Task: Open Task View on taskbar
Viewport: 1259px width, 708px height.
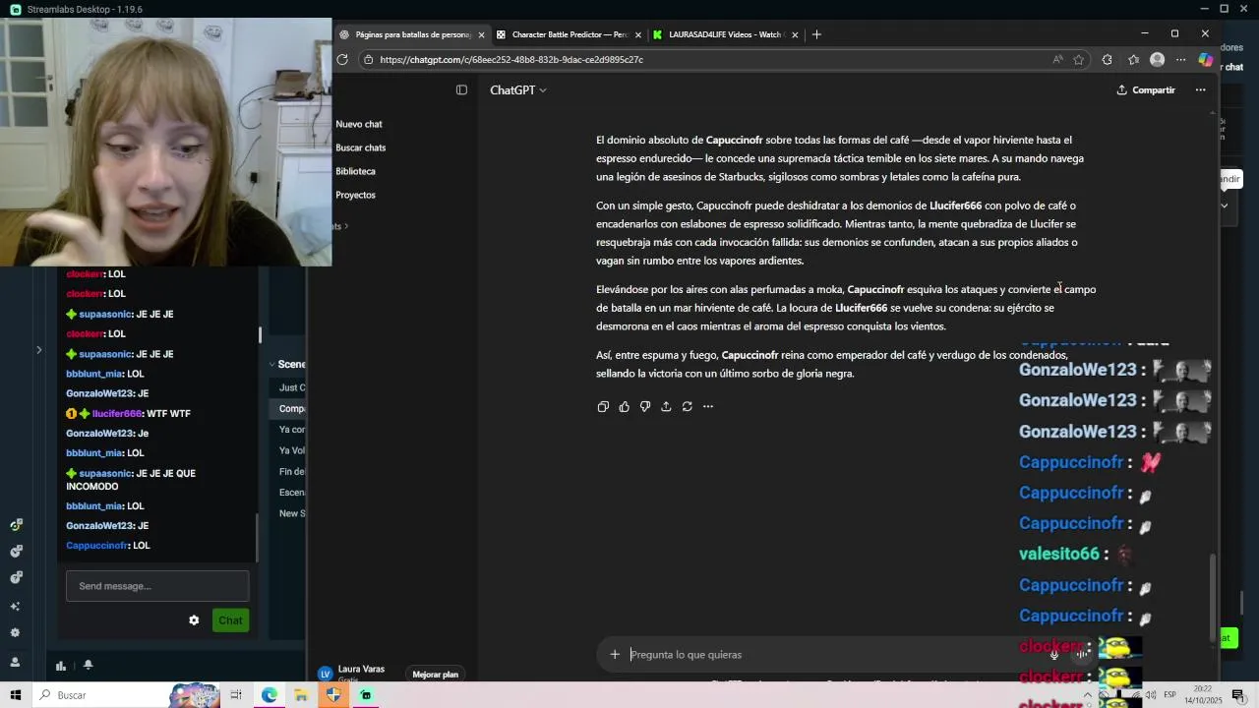Action: [236, 695]
